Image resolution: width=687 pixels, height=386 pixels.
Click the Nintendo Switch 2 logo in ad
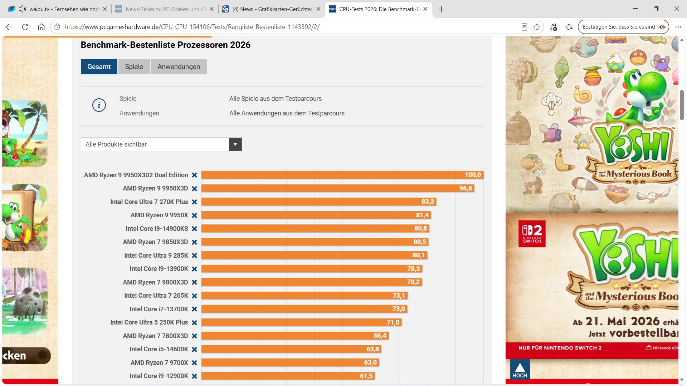[x=532, y=234]
